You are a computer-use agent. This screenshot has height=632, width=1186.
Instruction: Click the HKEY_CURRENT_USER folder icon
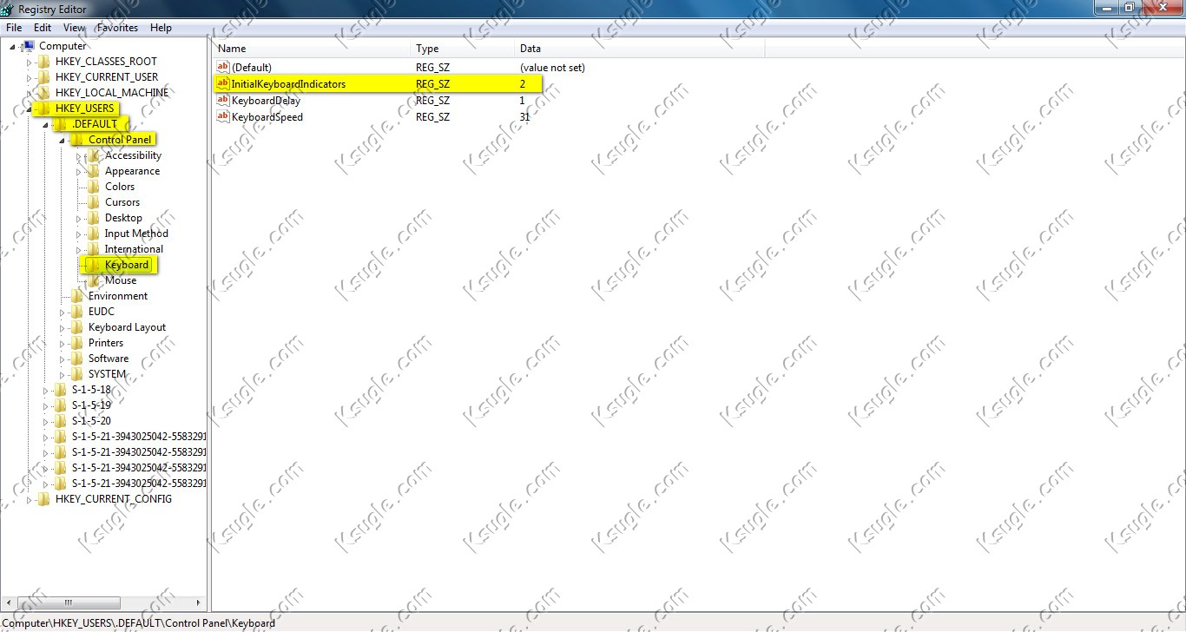pyautogui.click(x=44, y=77)
